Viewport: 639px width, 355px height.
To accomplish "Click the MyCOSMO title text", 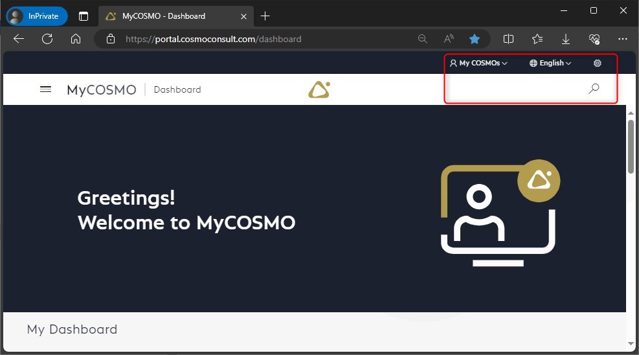I will (x=102, y=89).
